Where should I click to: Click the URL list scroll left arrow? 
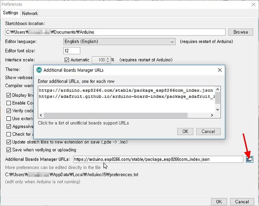pyautogui.click(x=41, y=115)
